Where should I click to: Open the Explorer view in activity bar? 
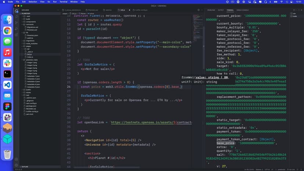click(17, 11)
